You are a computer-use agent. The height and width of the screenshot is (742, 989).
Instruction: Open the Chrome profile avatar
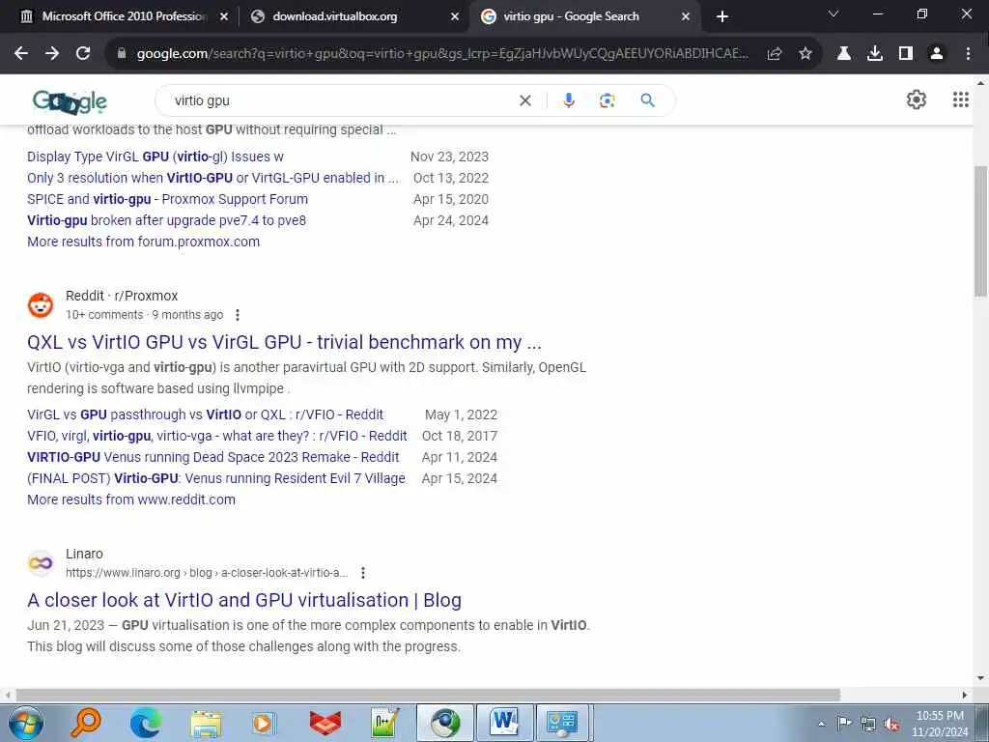point(937,54)
